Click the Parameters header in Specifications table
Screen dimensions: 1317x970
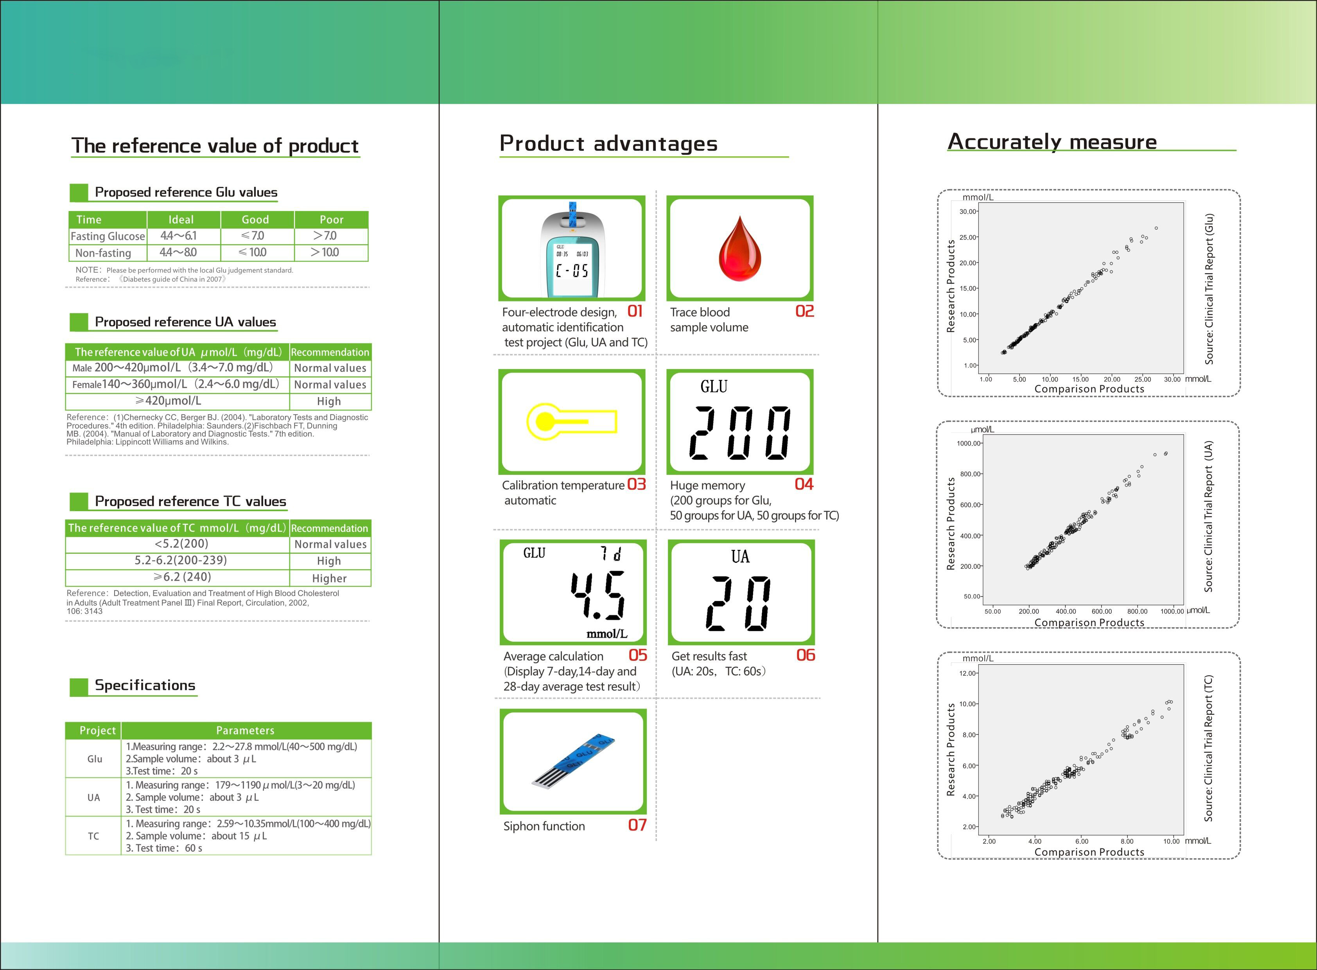pyautogui.click(x=245, y=730)
